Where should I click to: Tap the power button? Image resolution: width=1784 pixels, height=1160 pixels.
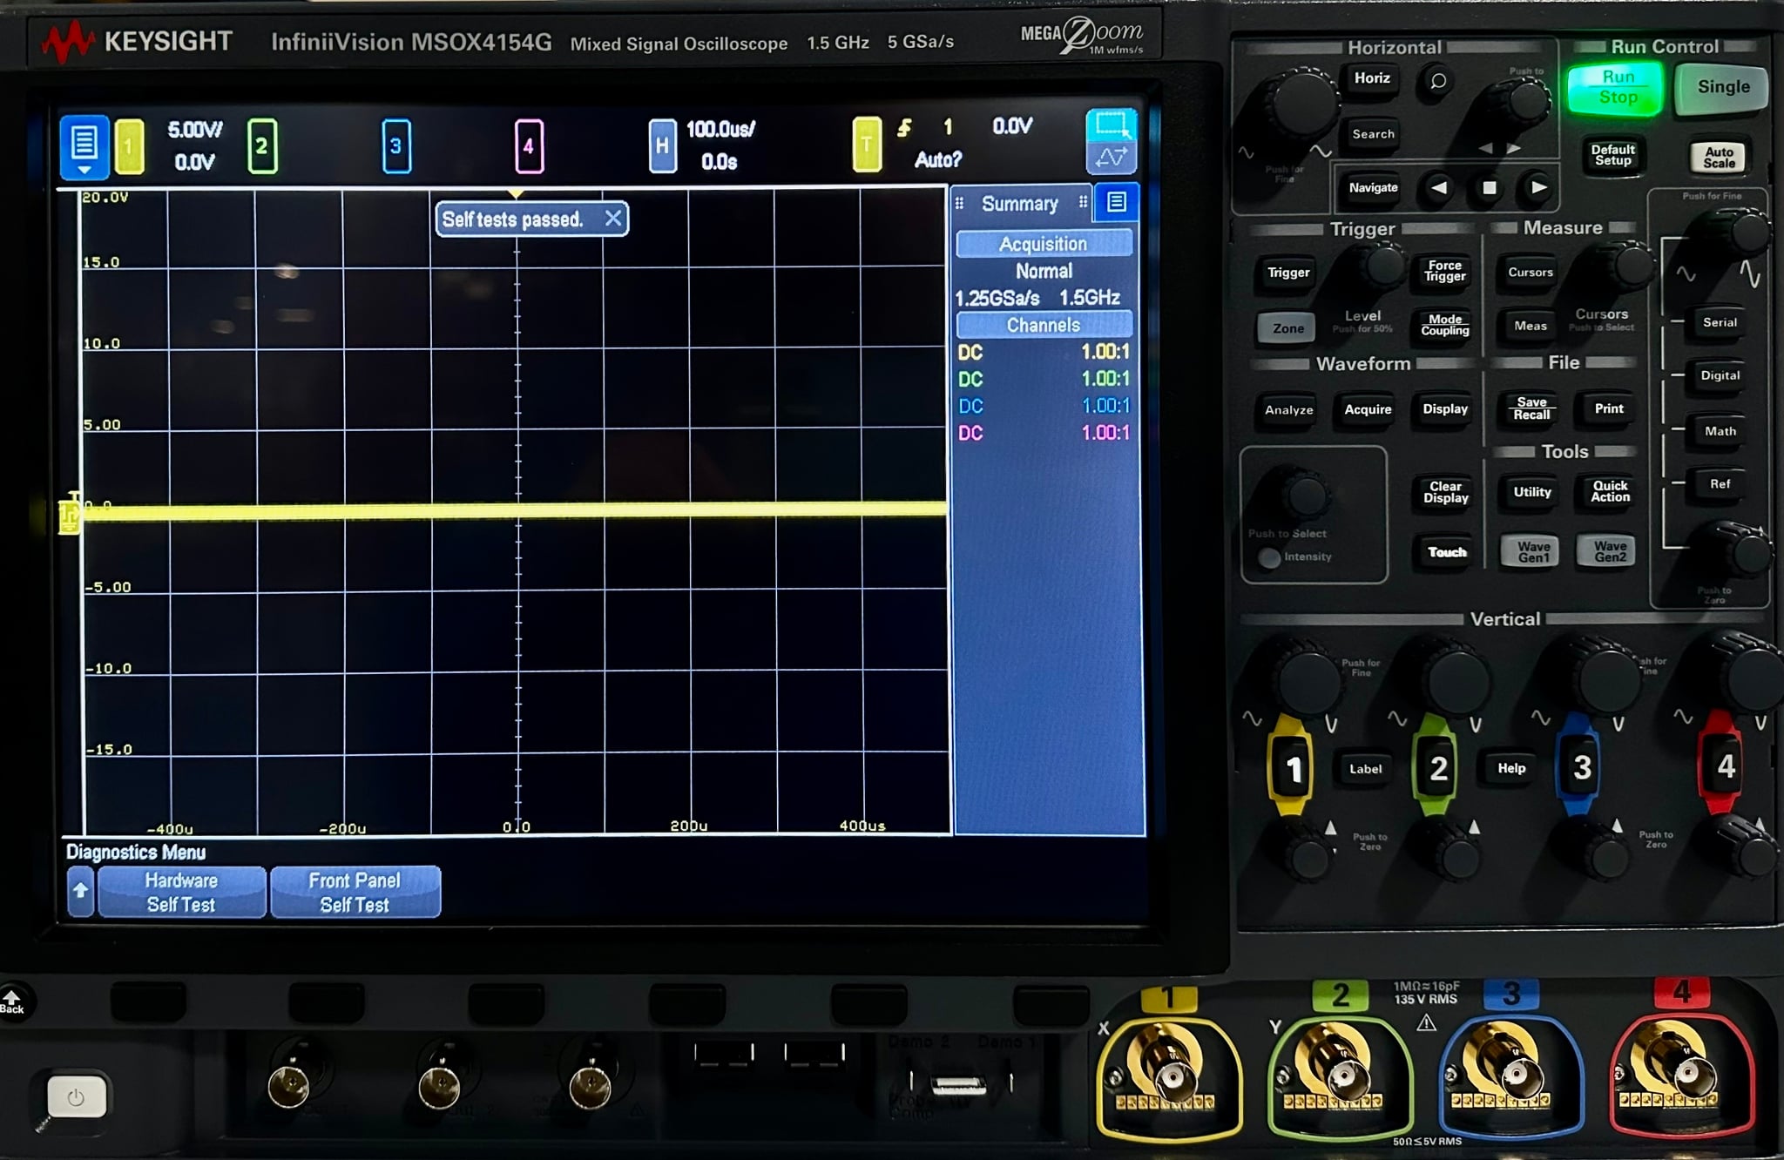point(76,1096)
